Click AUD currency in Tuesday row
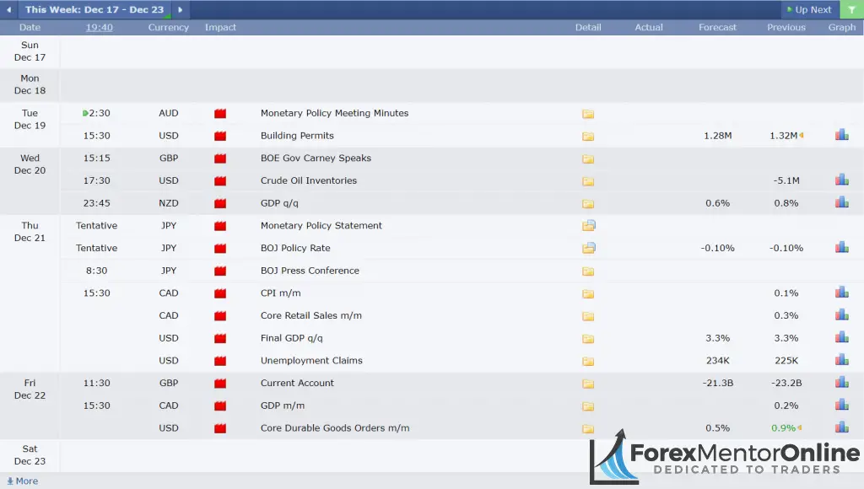 point(169,113)
